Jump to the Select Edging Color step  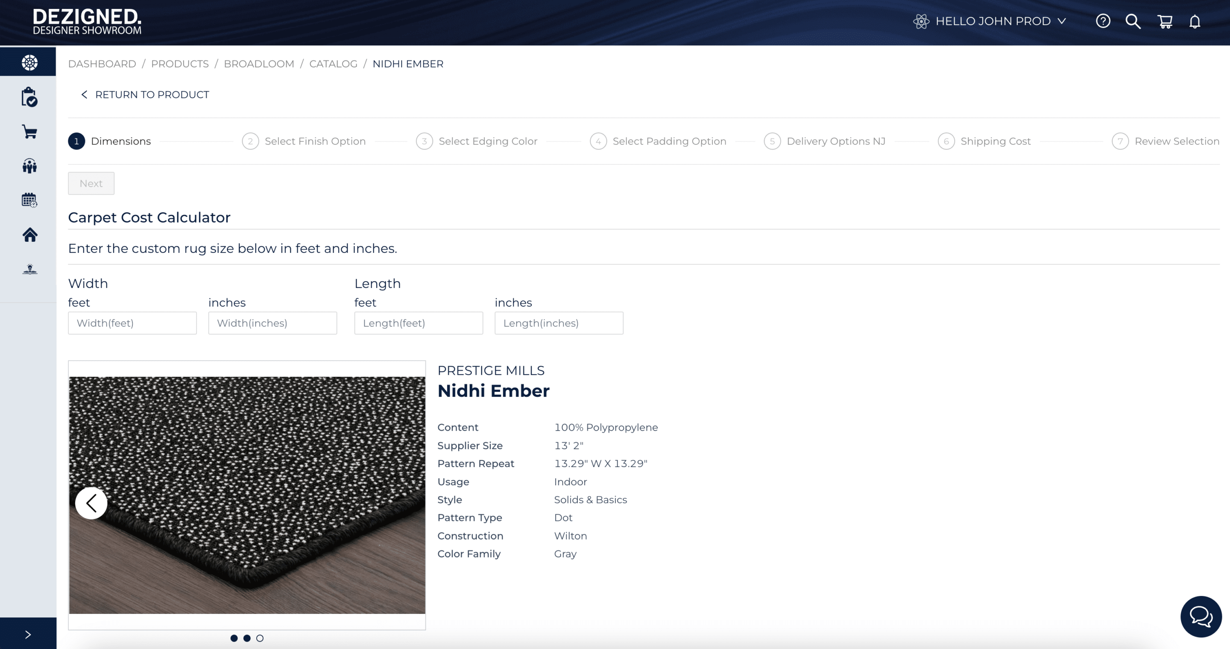coord(488,141)
